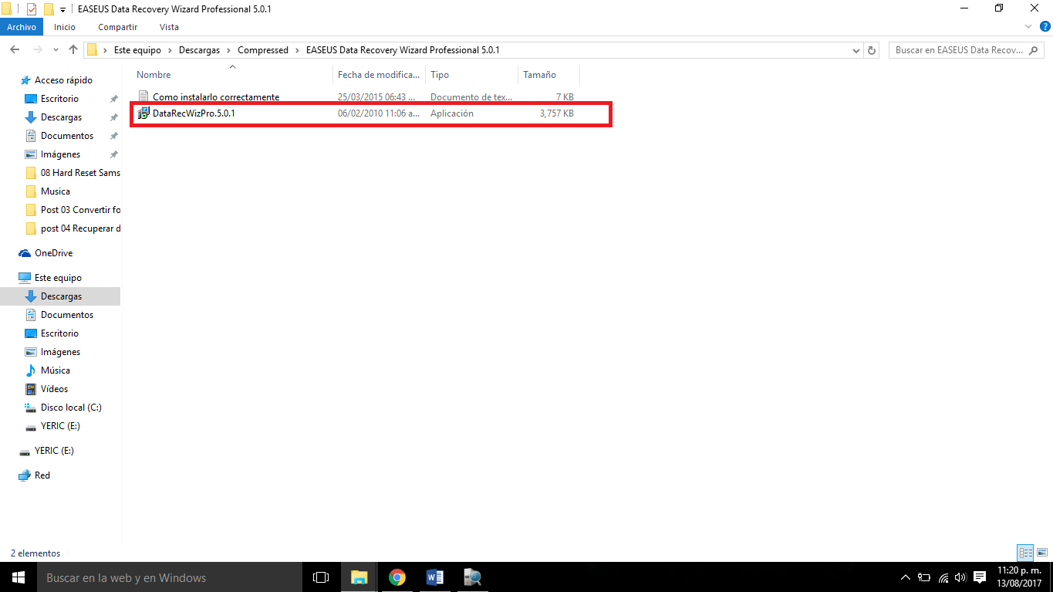1053x592 pixels.
Task: Open Wi-Fi network settings in system tray
Action: click(943, 577)
